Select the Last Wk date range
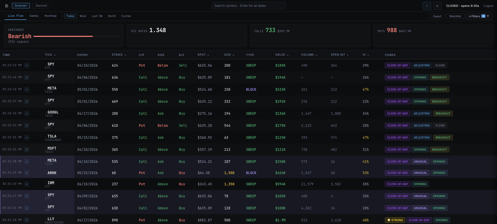Viewport: 497px width, 224px height. coord(97,16)
